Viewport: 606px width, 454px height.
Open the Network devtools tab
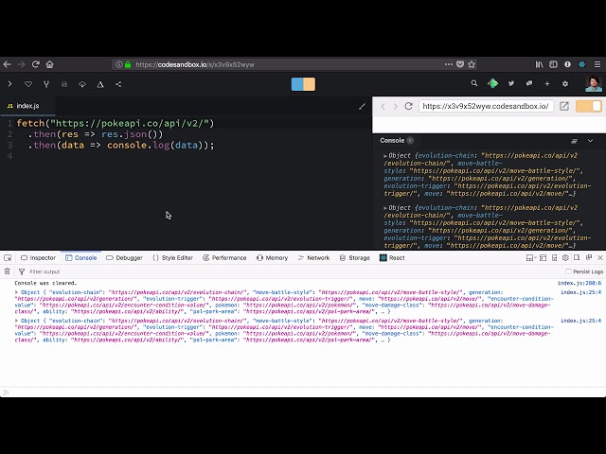[313, 258]
